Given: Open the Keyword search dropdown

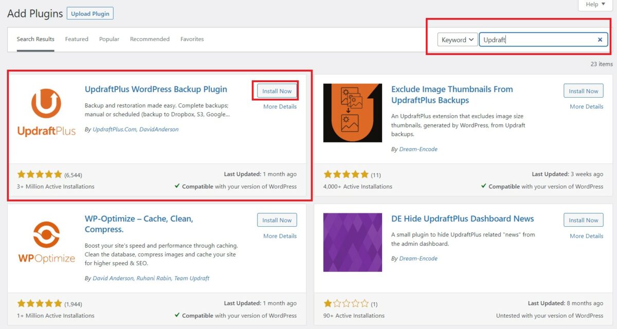Looking at the screenshot, I should point(457,39).
